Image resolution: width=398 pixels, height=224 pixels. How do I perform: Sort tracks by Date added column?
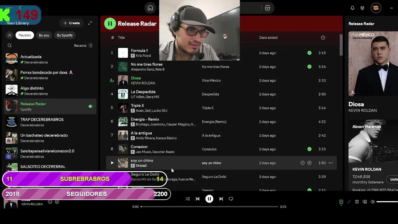click(268, 38)
